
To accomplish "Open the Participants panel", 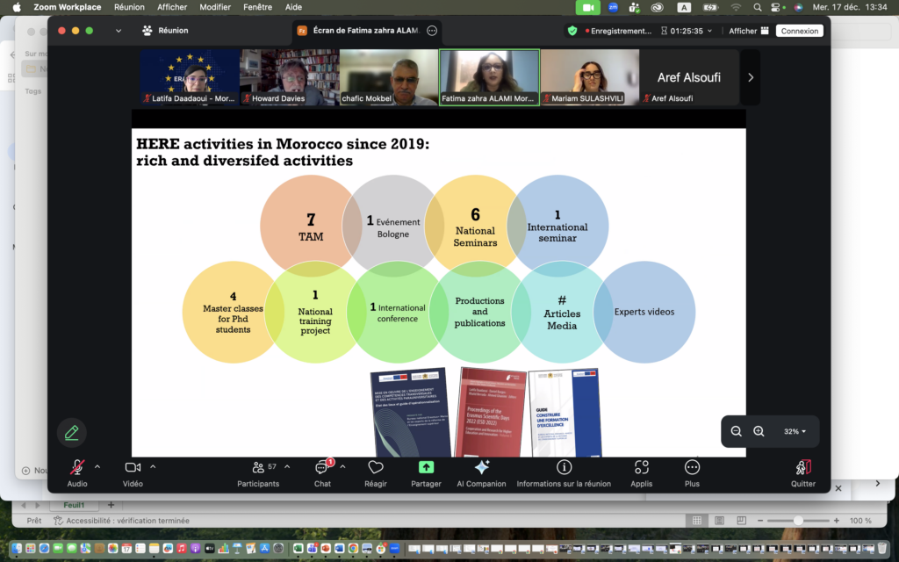I will pos(258,468).
